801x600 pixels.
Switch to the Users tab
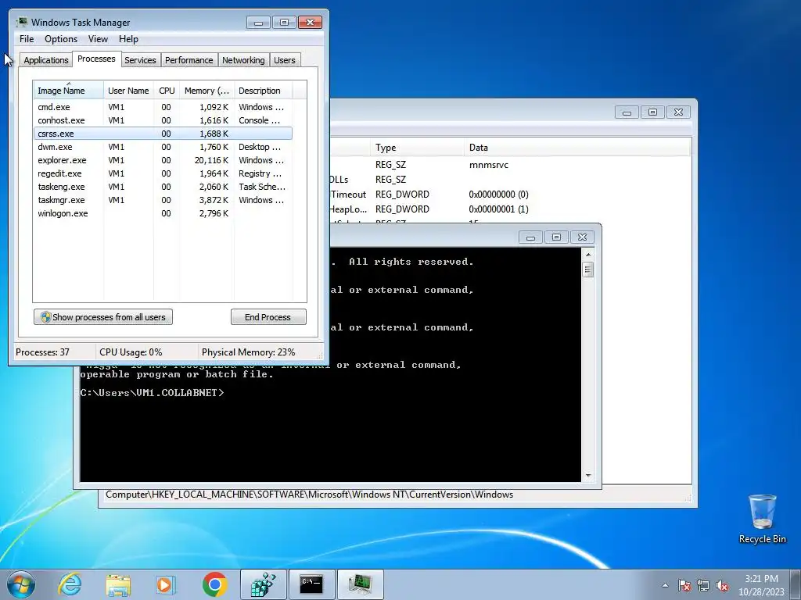click(x=285, y=60)
